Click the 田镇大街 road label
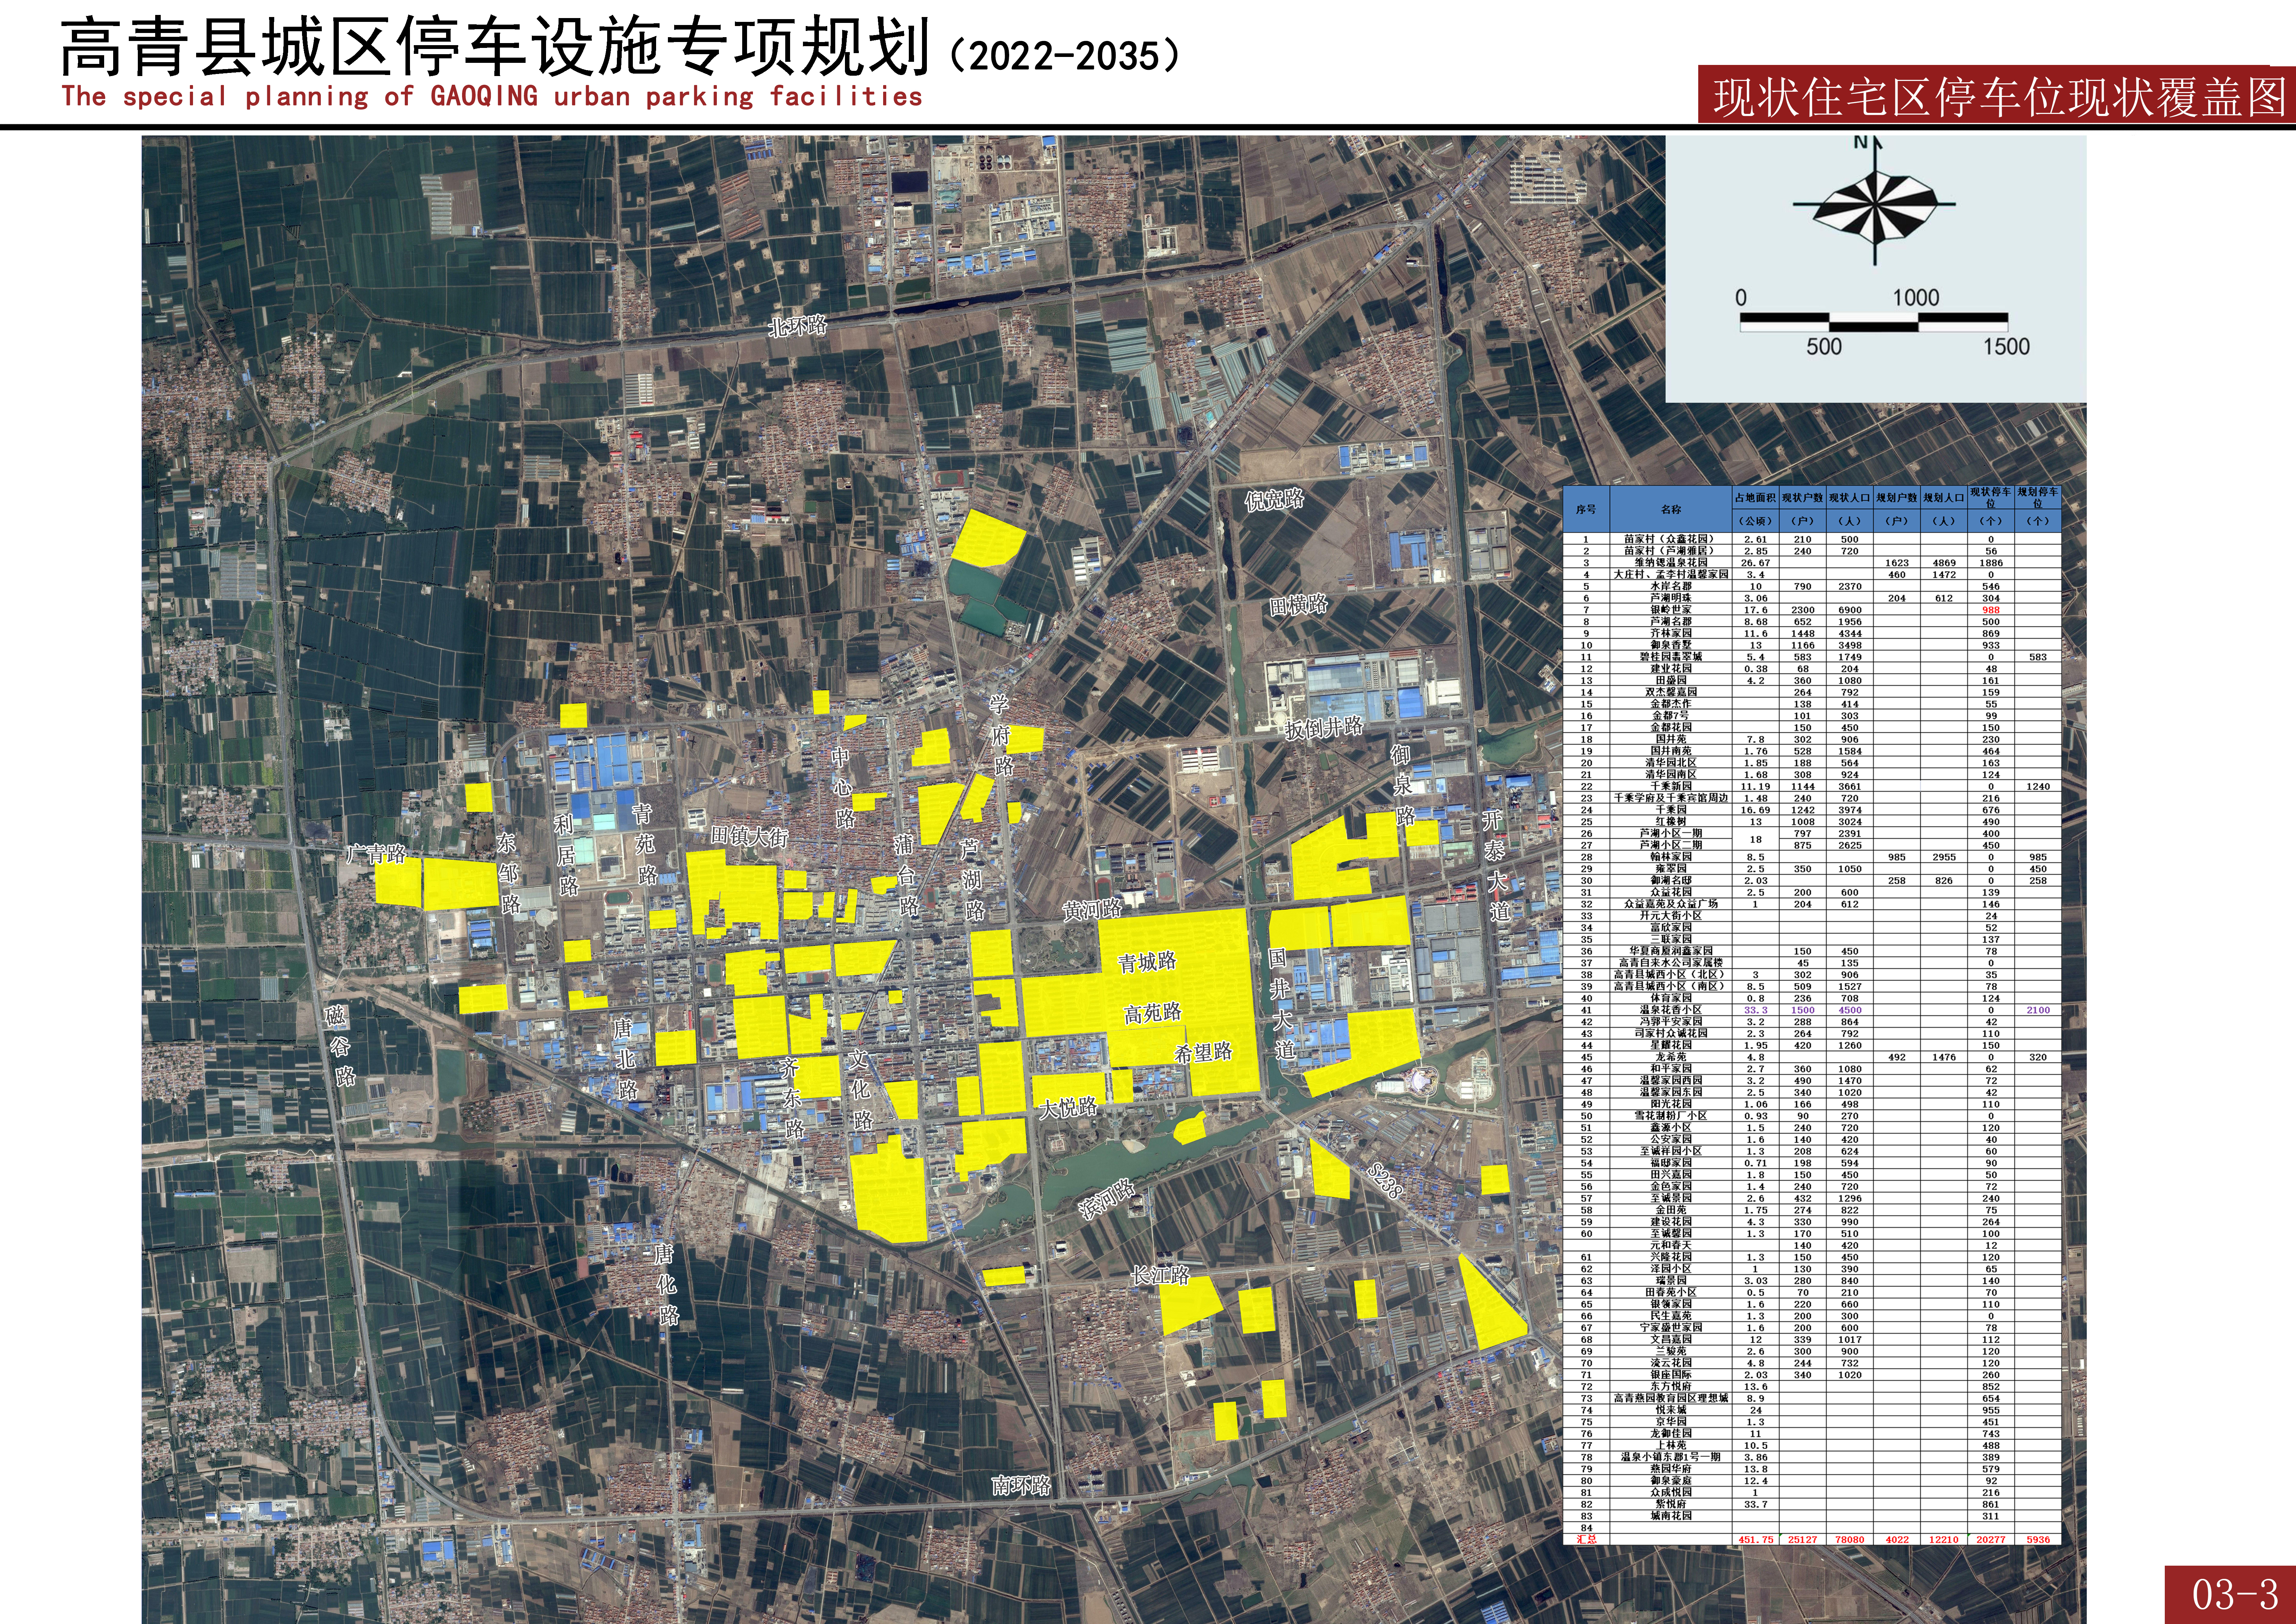Image resolution: width=2296 pixels, height=1624 pixels. (749, 836)
